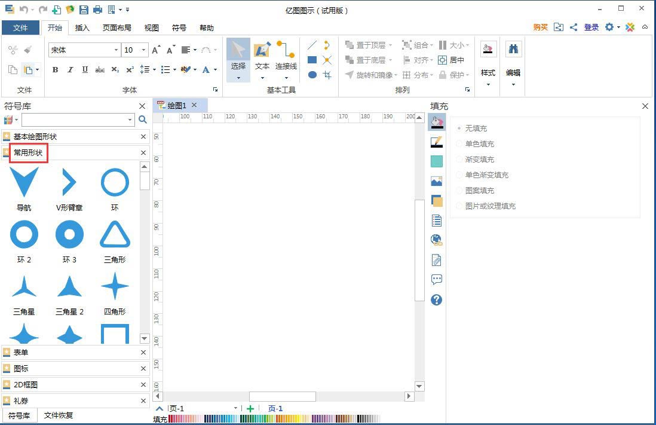Switch to the 插入 ribbon tab

coord(81,27)
